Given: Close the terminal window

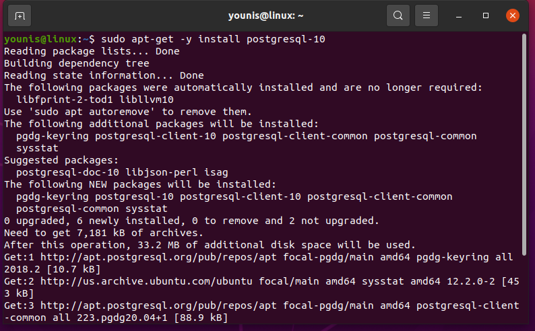Looking at the screenshot, I should coord(512,15).
